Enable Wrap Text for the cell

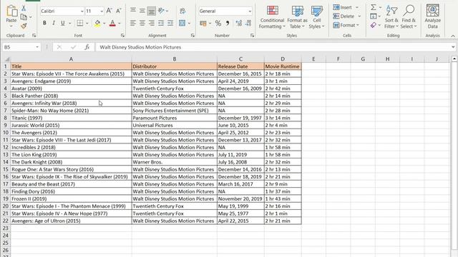click(x=182, y=11)
